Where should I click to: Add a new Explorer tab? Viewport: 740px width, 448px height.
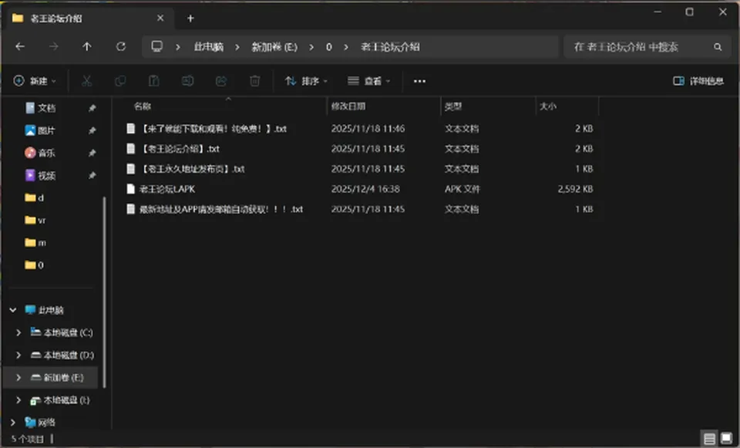[190, 19]
